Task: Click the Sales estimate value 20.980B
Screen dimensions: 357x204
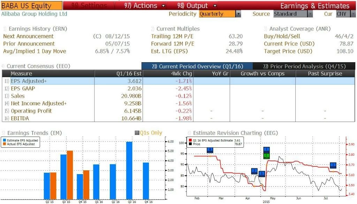Action: pos(131,96)
